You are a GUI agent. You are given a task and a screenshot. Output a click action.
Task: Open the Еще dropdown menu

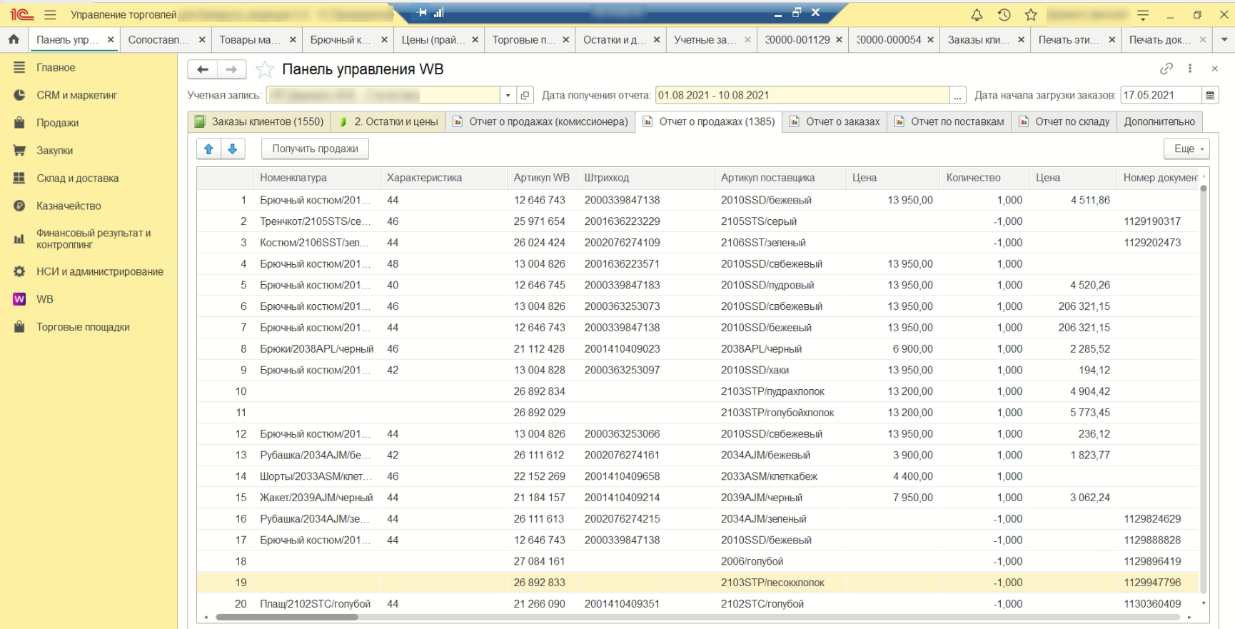click(x=1188, y=149)
